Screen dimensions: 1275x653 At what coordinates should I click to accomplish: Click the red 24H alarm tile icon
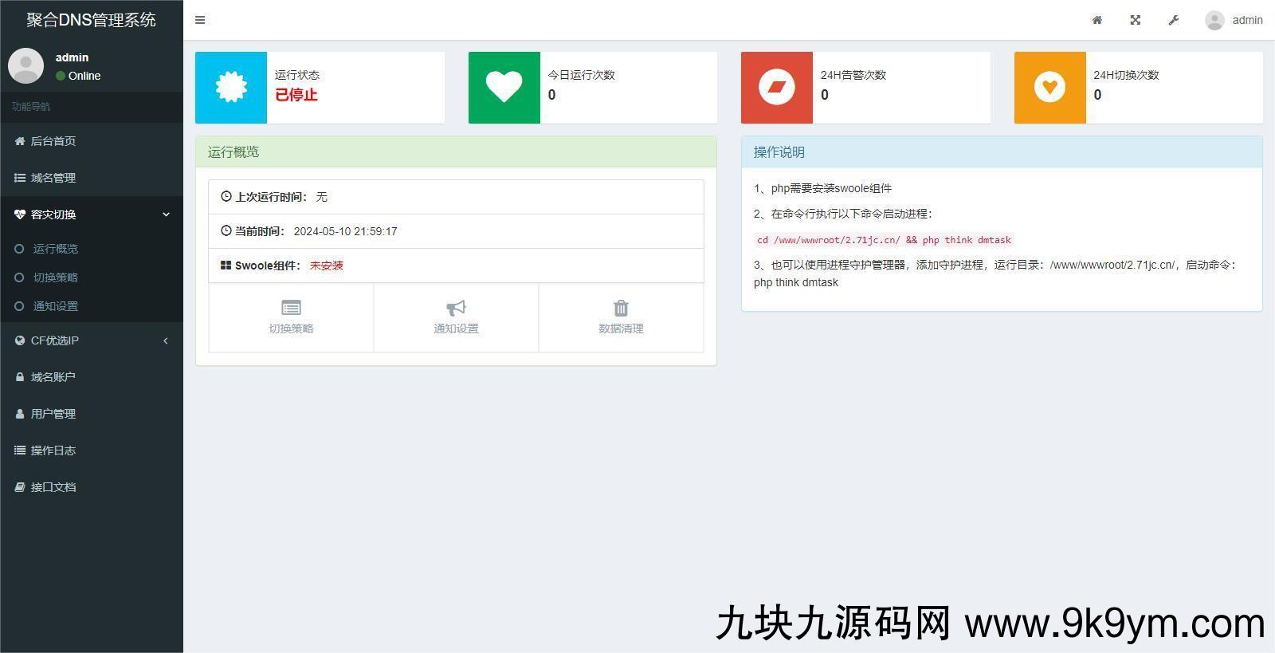tap(777, 88)
